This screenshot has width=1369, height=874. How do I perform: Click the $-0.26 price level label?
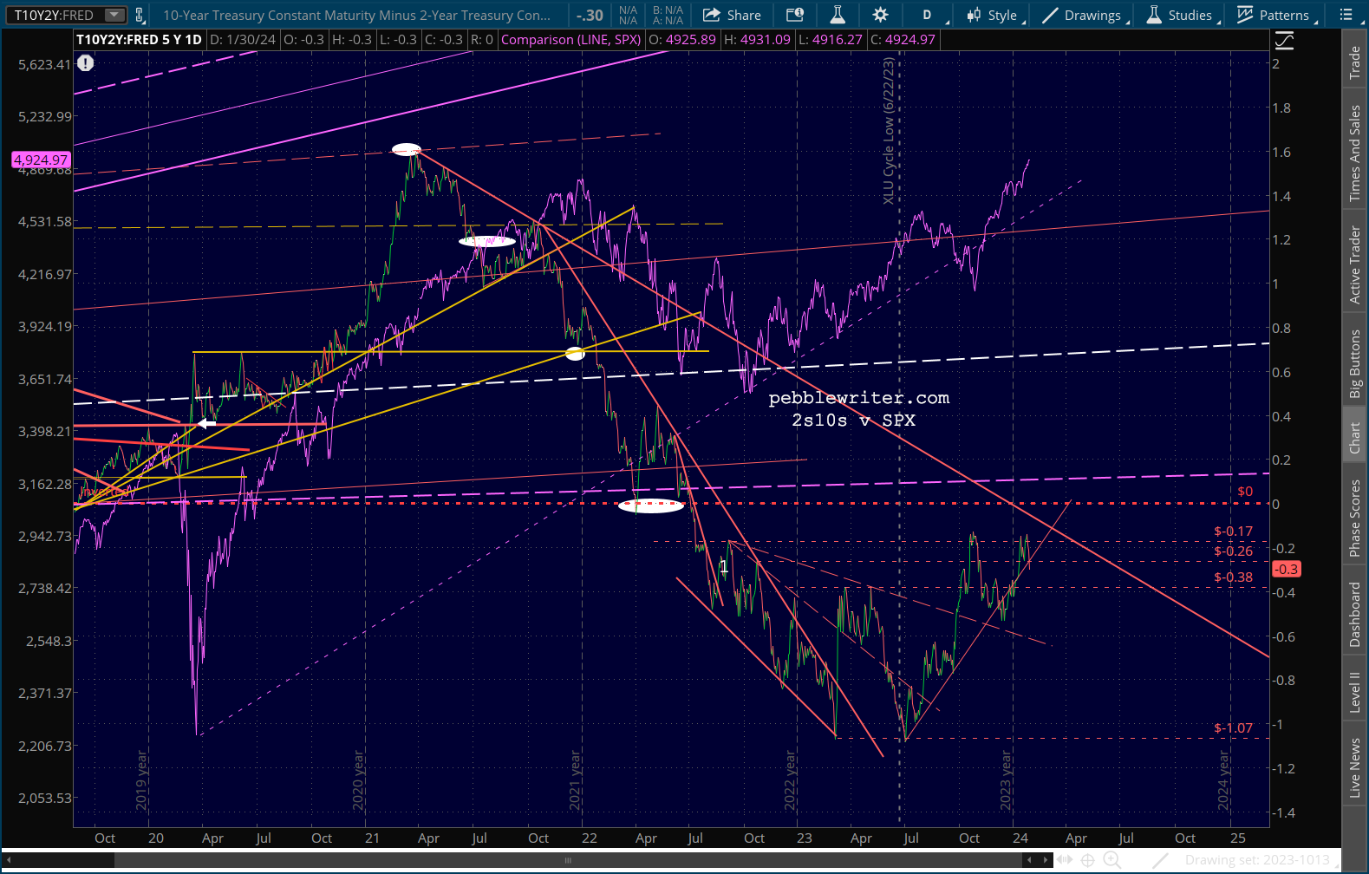tap(1233, 551)
